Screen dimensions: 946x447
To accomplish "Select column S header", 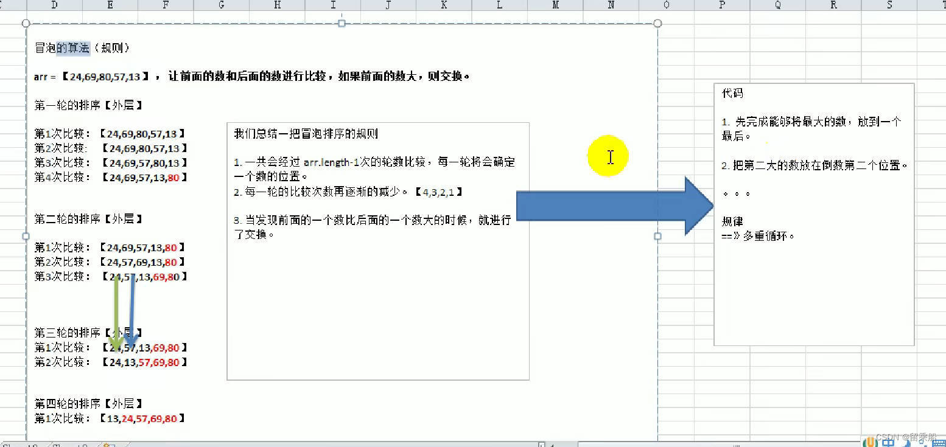I will click(x=889, y=5).
